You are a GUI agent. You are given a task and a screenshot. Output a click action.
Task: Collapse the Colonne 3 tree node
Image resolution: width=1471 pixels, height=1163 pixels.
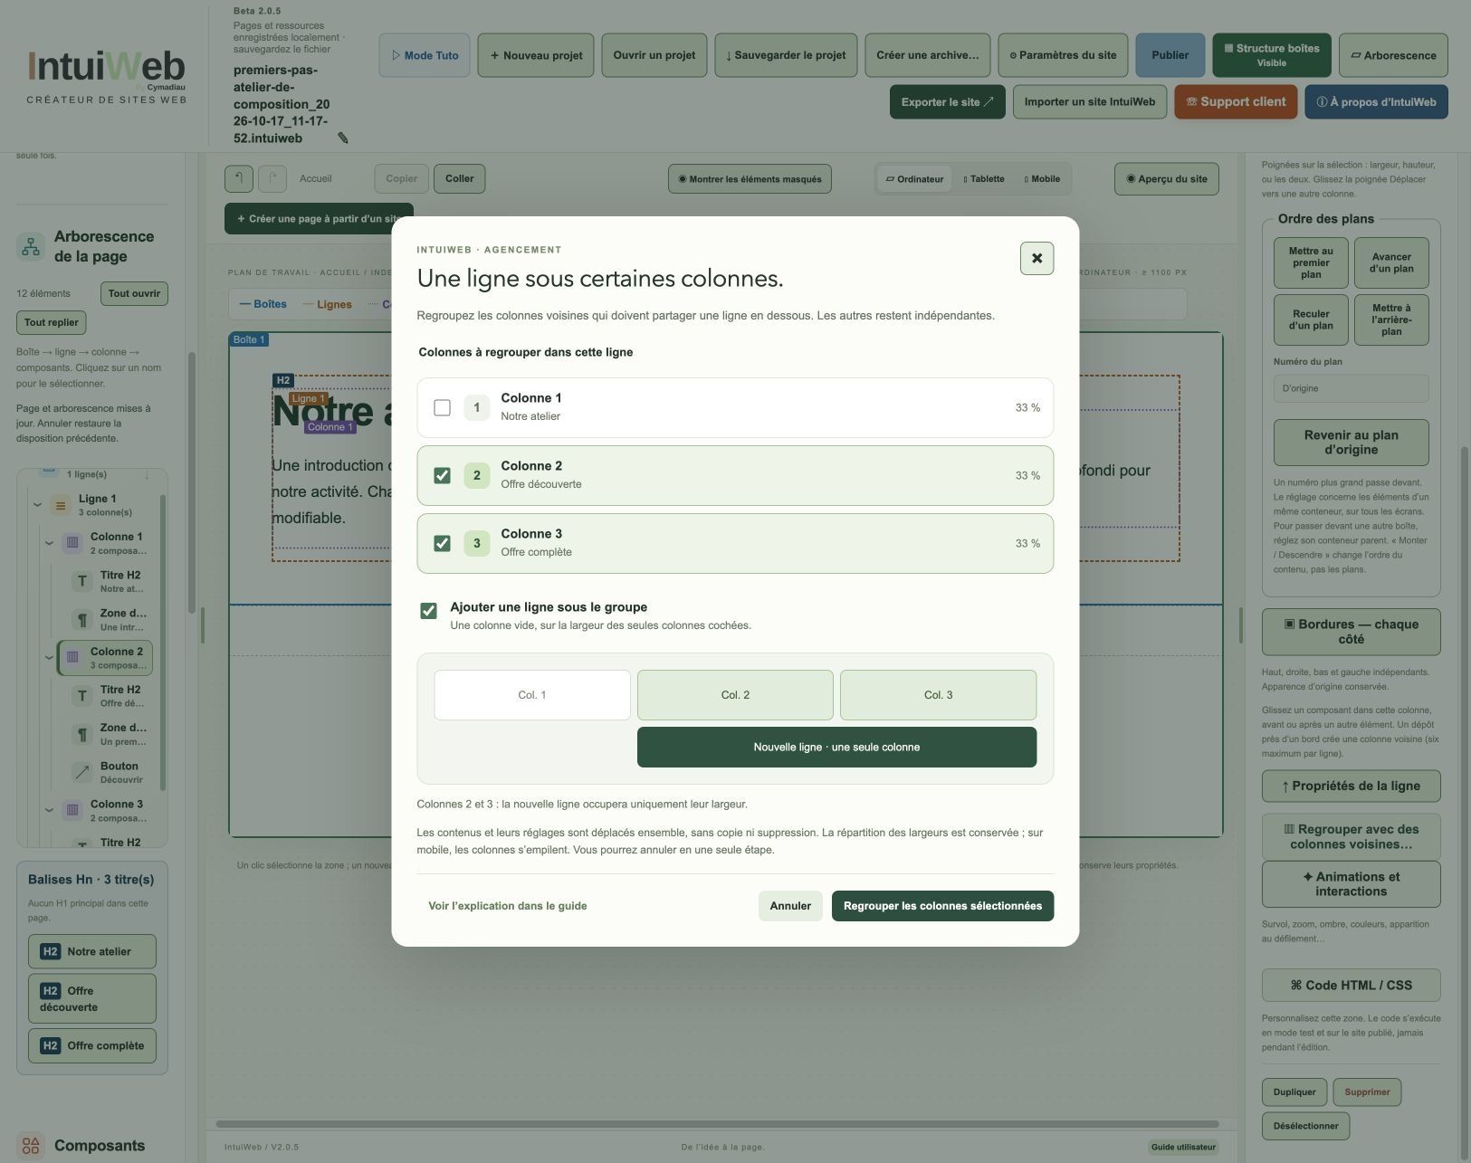pyautogui.click(x=49, y=810)
